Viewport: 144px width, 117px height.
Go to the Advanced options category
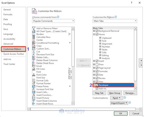click(8, 44)
